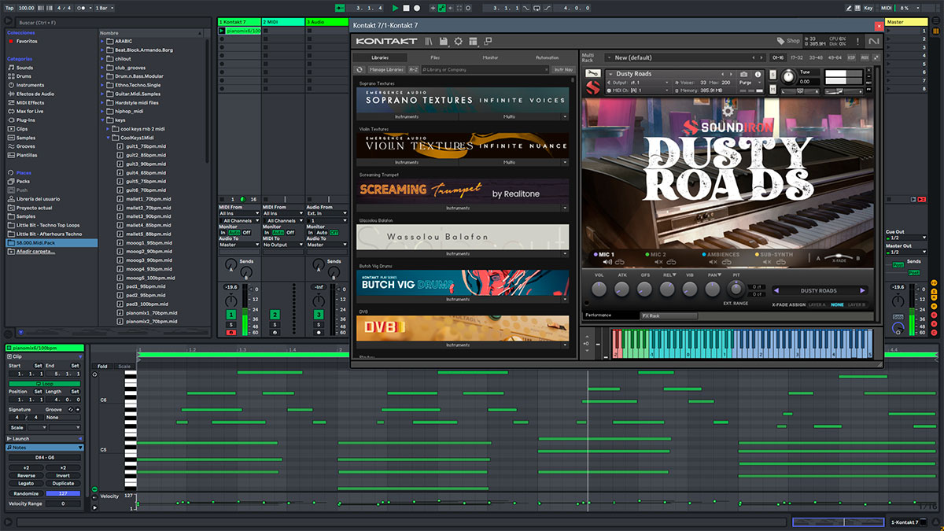944x531 pixels.
Task: Unmute the AMBIENCES speaker icon
Action: [x=713, y=262]
